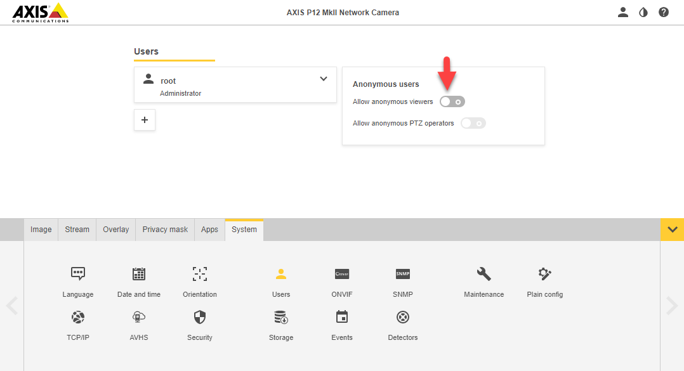The height and width of the screenshot is (371, 684).
Task: Select the System tab
Action: [244, 230]
